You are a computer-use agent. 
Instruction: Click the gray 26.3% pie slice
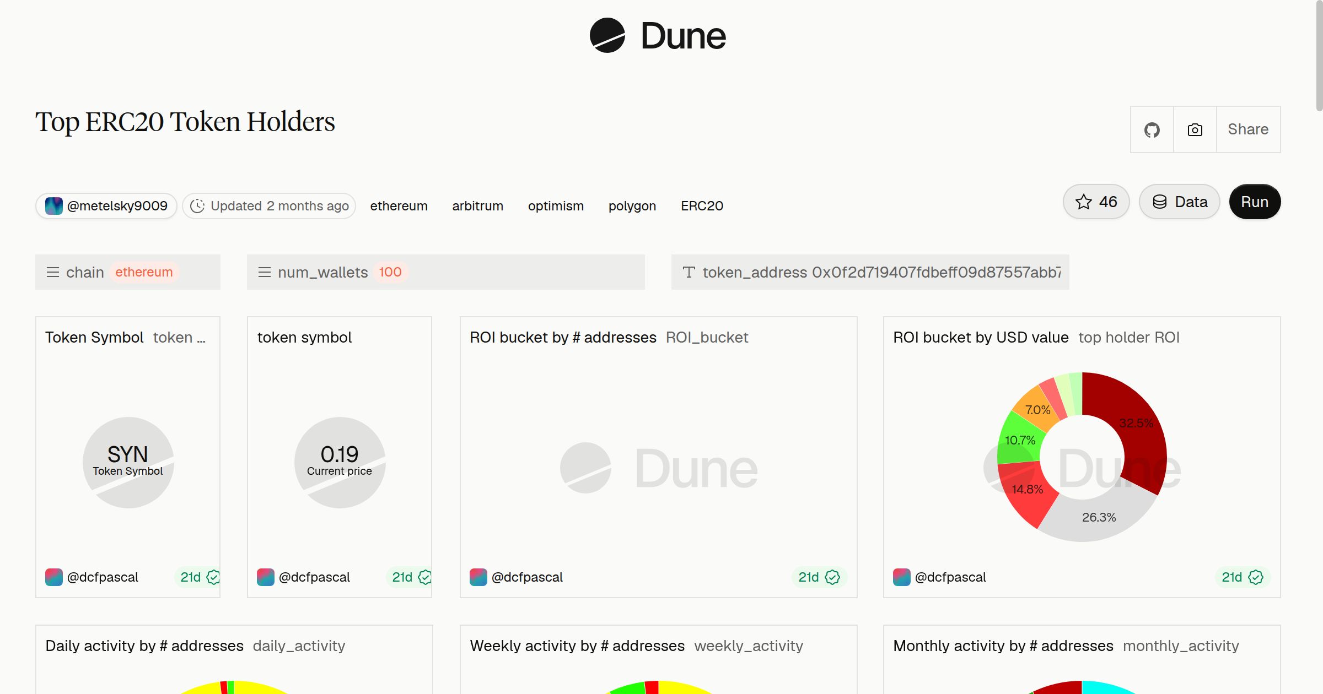pos(1098,517)
